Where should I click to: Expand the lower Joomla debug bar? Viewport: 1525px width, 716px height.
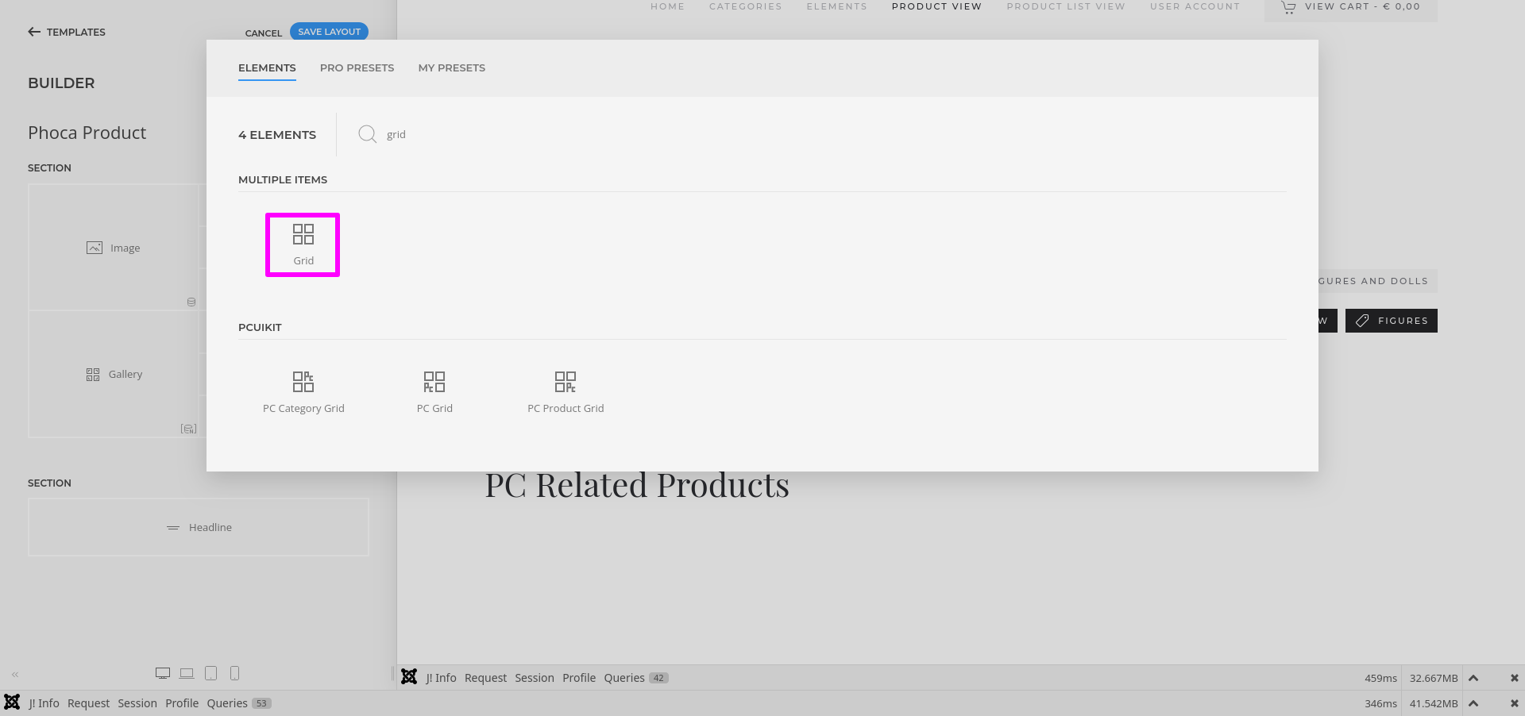click(1473, 703)
